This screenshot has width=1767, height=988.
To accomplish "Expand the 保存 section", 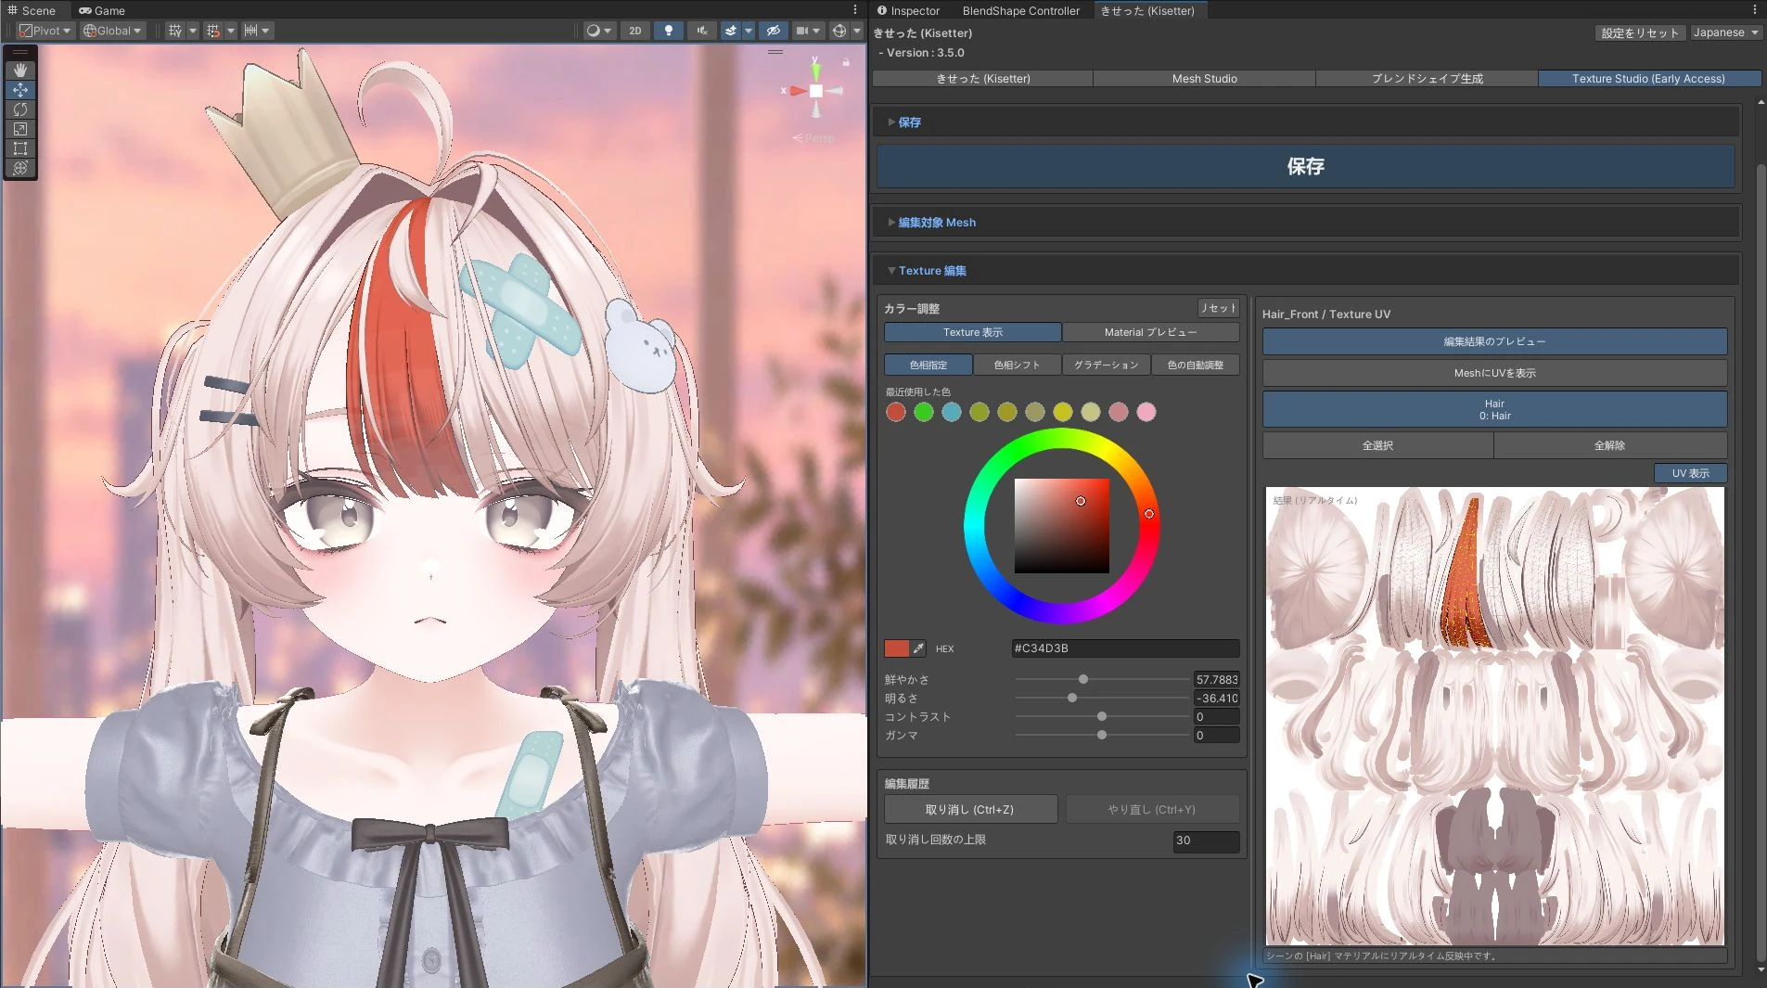I will [x=909, y=122].
